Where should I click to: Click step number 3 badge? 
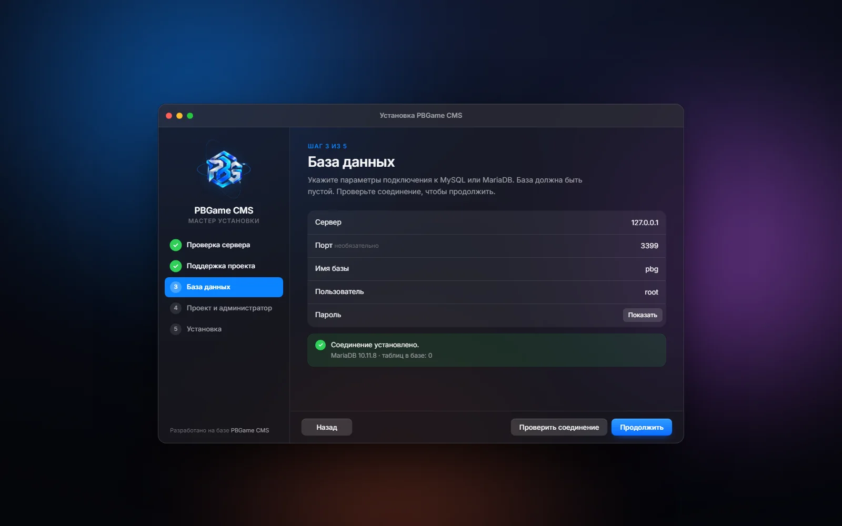(176, 287)
